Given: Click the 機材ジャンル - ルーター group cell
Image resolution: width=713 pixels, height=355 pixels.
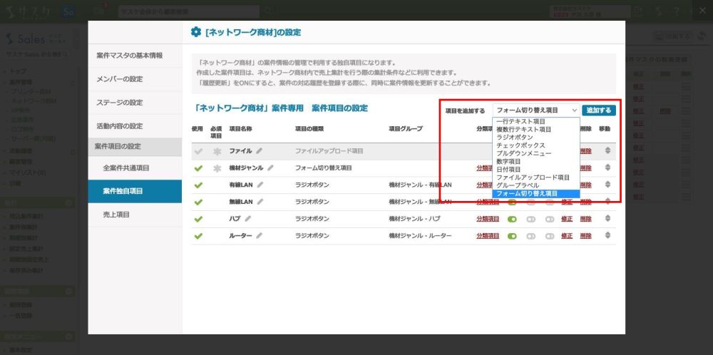Looking at the screenshot, I should 420,236.
